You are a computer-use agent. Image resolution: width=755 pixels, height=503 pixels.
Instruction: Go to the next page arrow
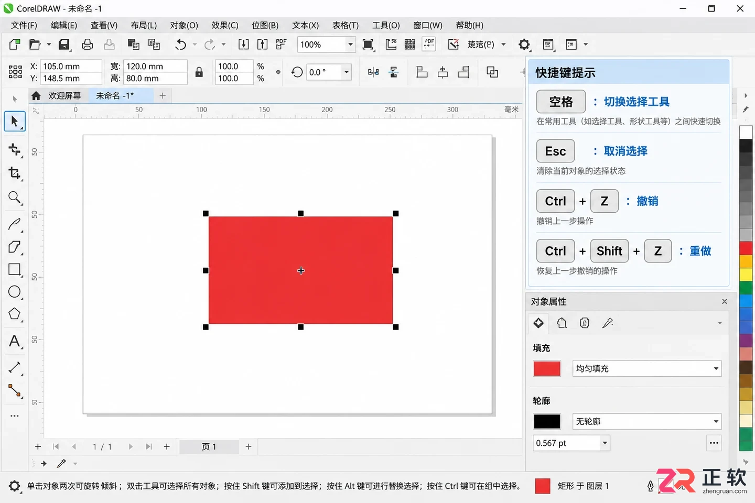[x=131, y=447]
